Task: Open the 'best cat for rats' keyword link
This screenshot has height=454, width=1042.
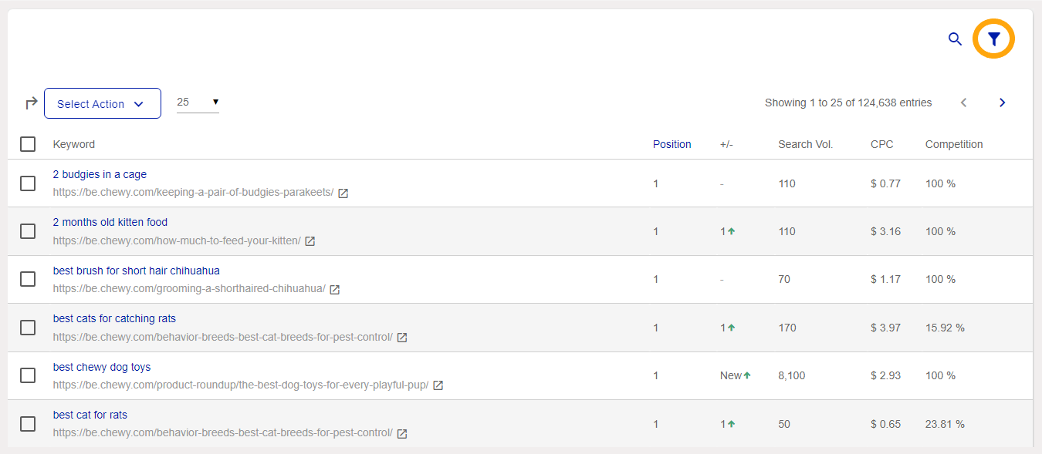Action: [90, 414]
